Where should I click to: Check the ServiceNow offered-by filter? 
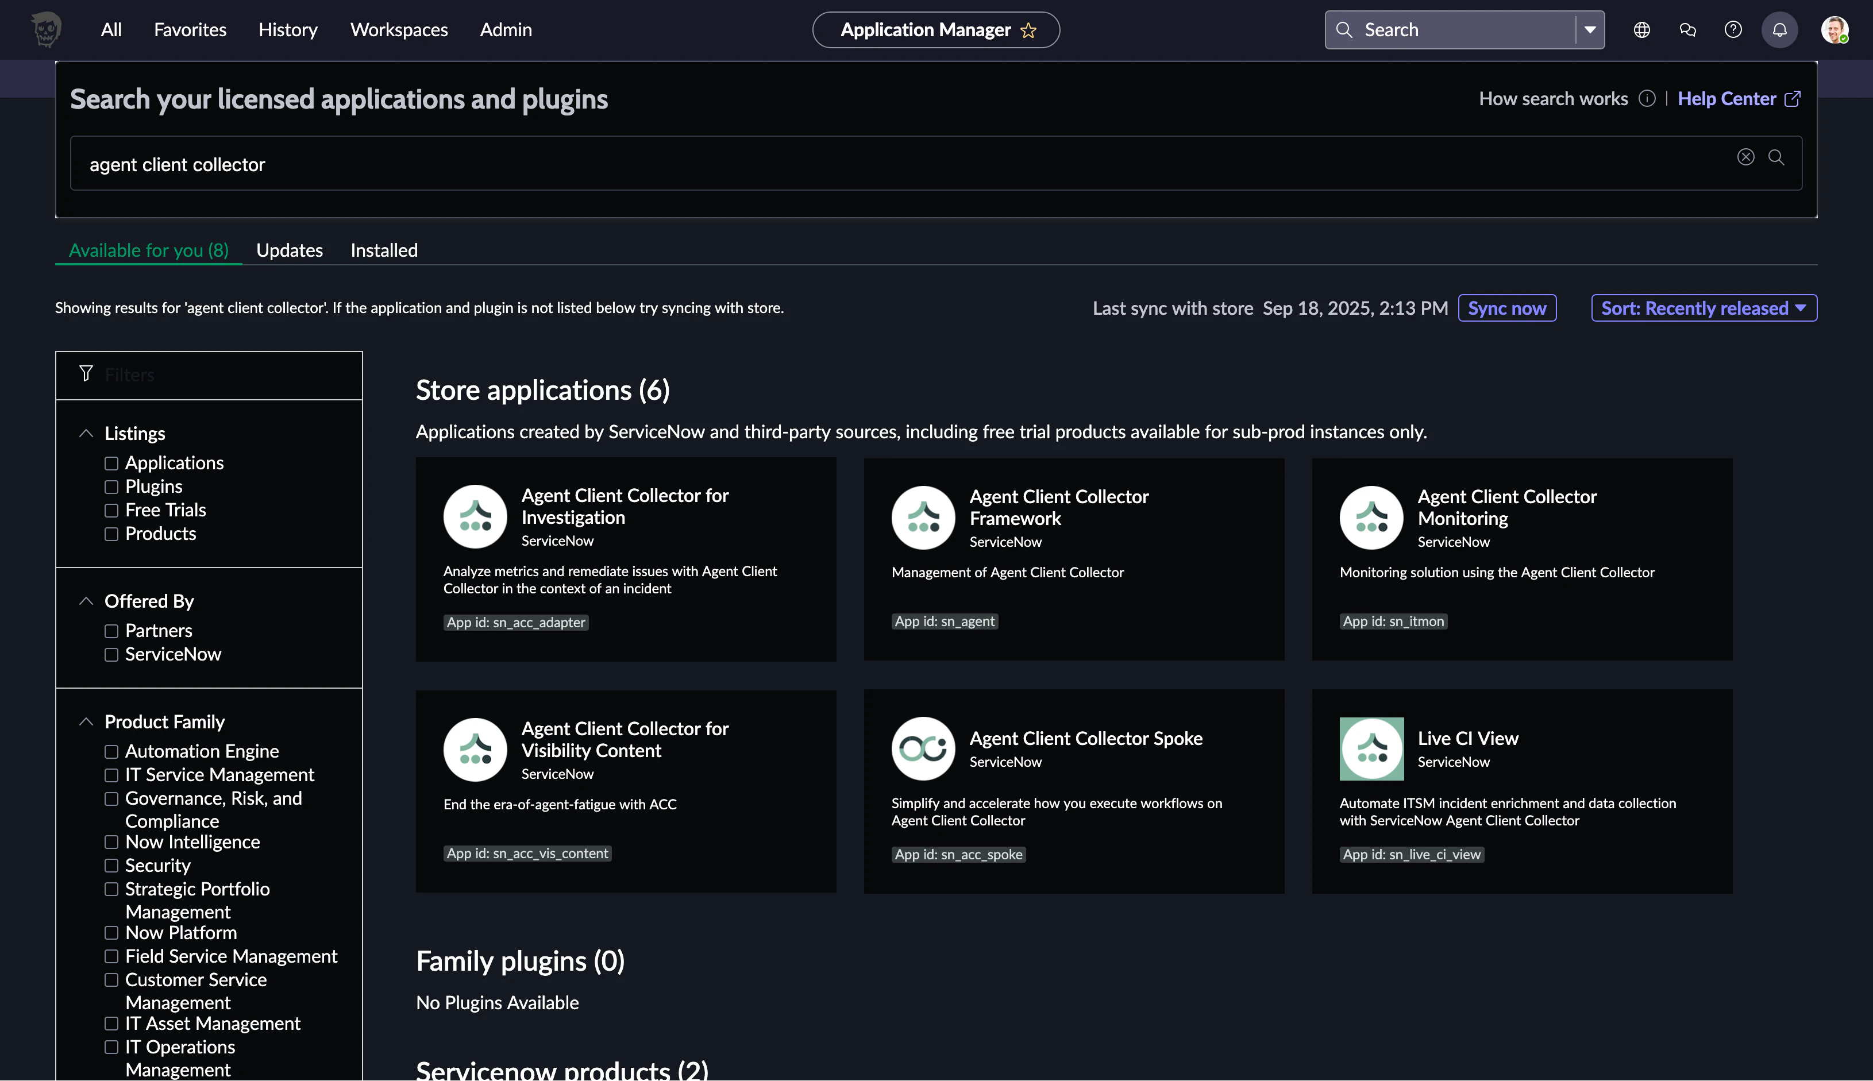tap(111, 655)
